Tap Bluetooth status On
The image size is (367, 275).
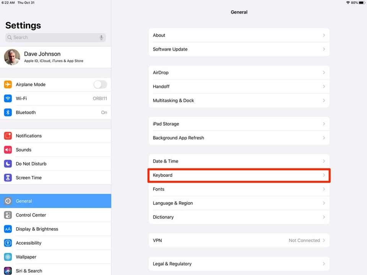pyautogui.click(x=104, y=112)
